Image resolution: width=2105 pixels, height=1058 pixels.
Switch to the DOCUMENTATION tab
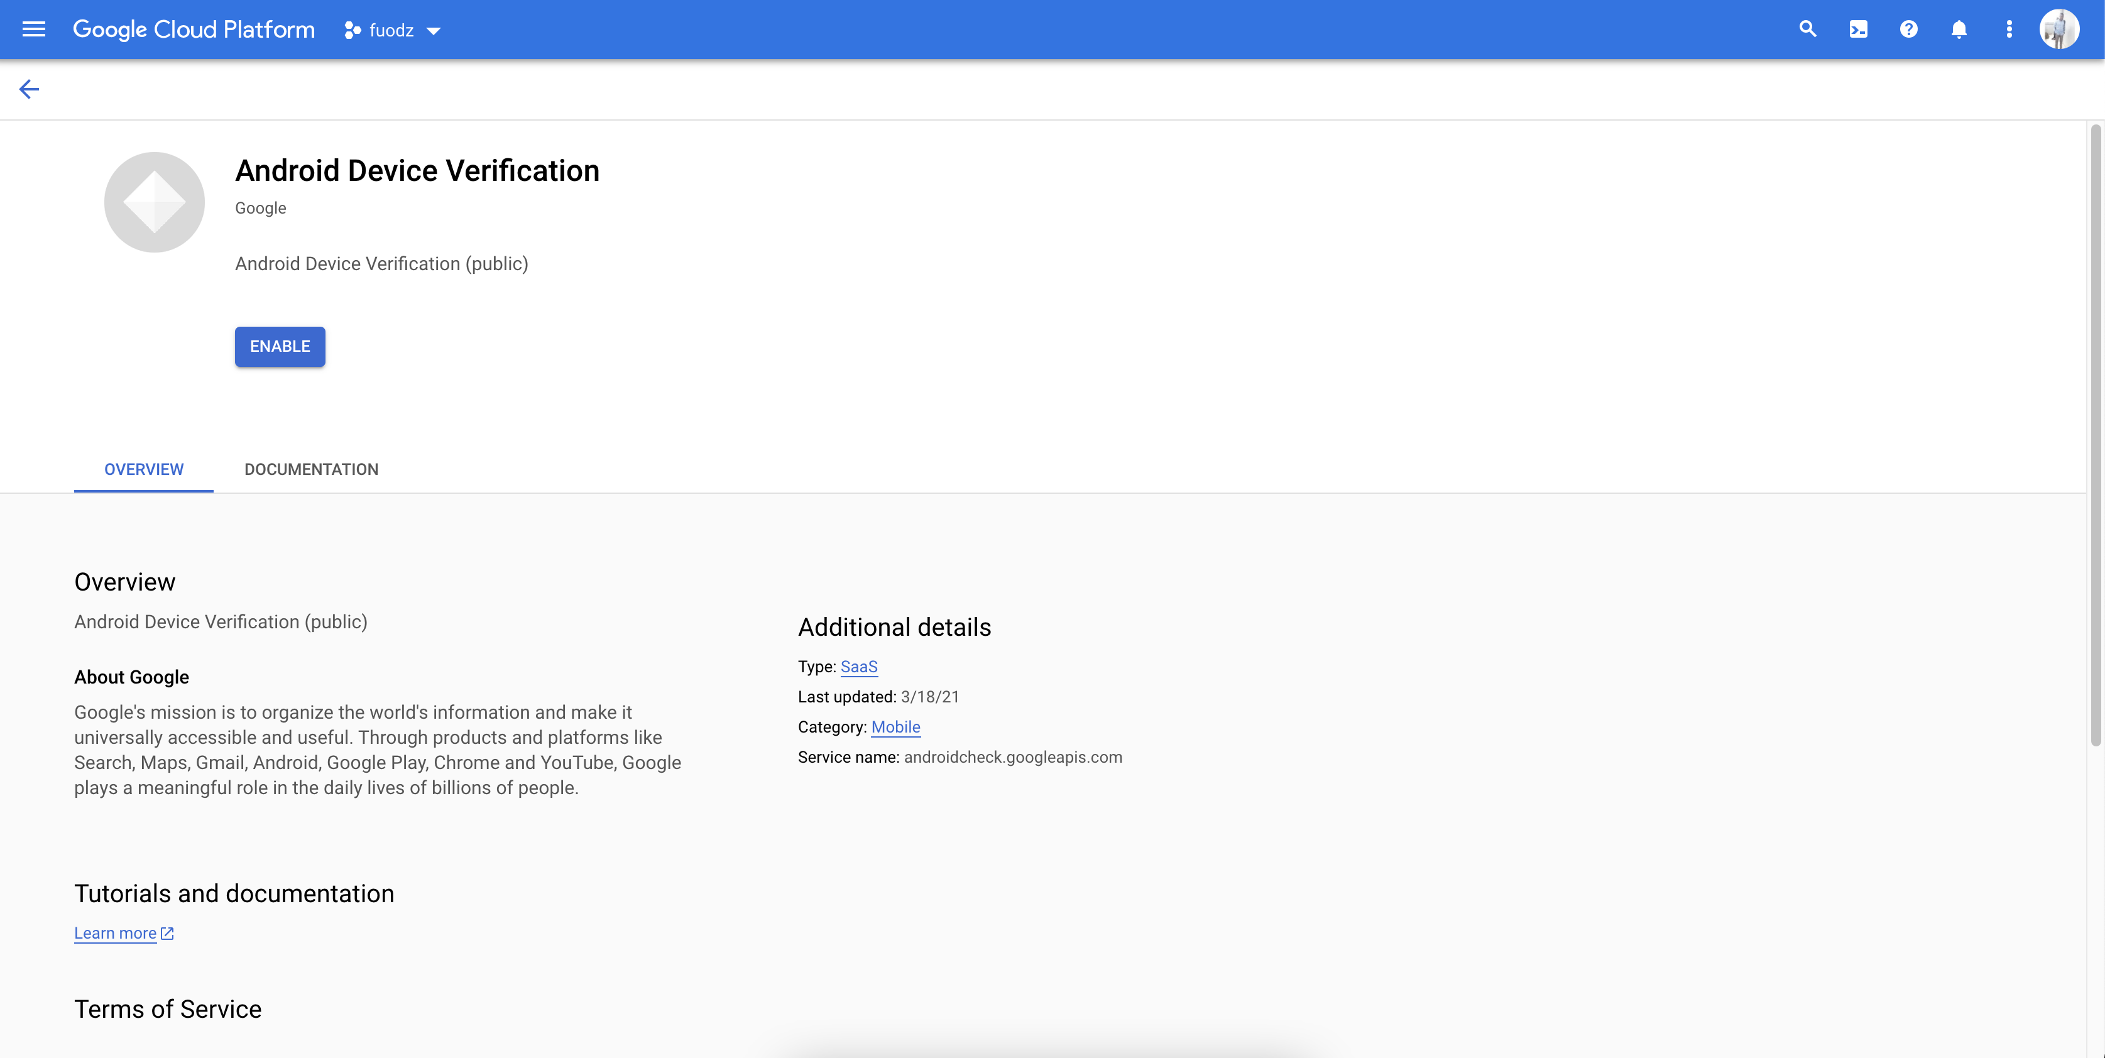[x=311, y=469]
